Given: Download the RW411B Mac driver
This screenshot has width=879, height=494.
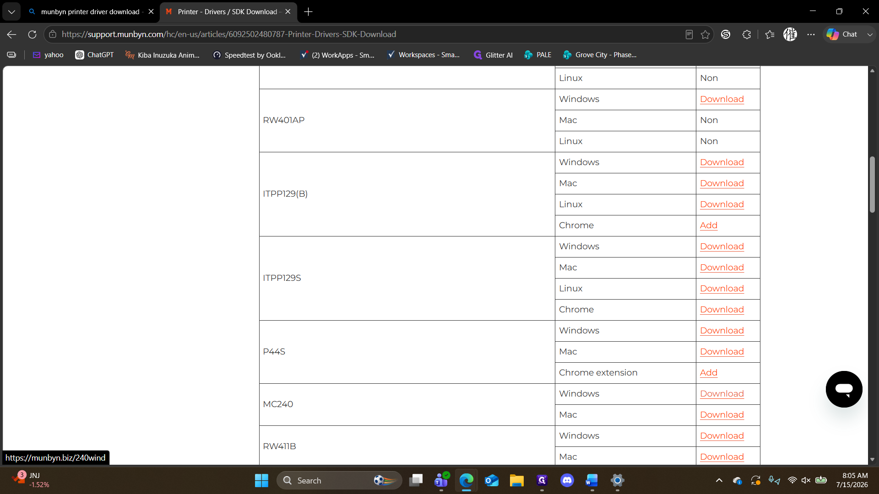Looking at the screenshot, I should 722,457.
